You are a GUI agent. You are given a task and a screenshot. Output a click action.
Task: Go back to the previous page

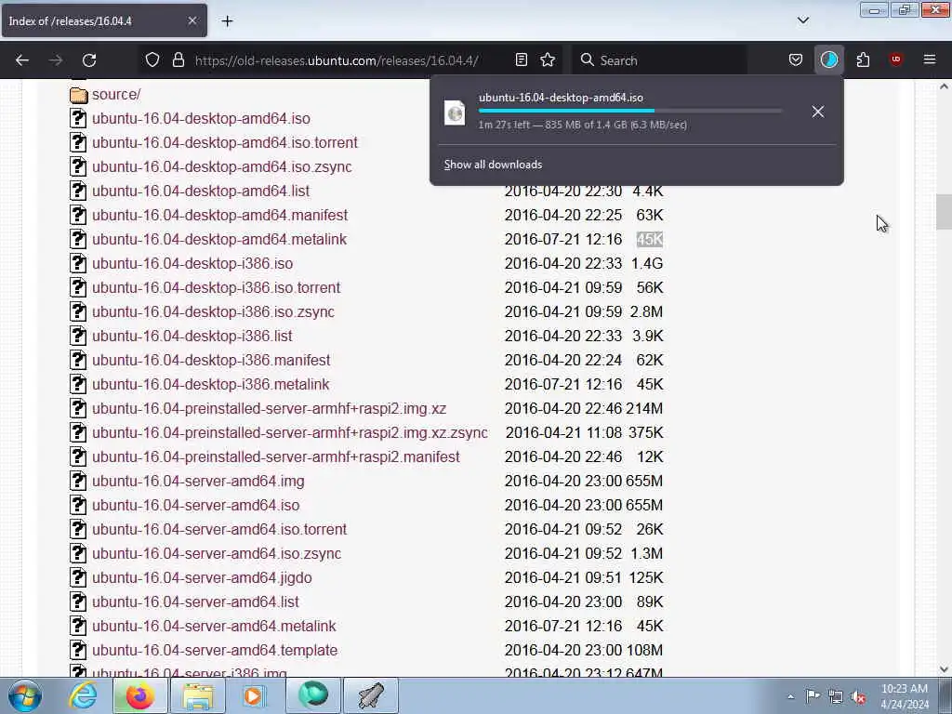click(22, 60)
